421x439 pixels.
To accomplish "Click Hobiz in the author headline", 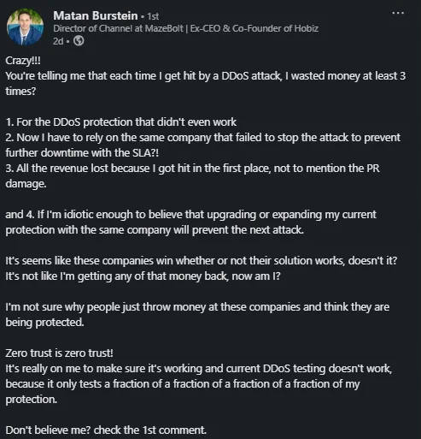I will 307,28.
